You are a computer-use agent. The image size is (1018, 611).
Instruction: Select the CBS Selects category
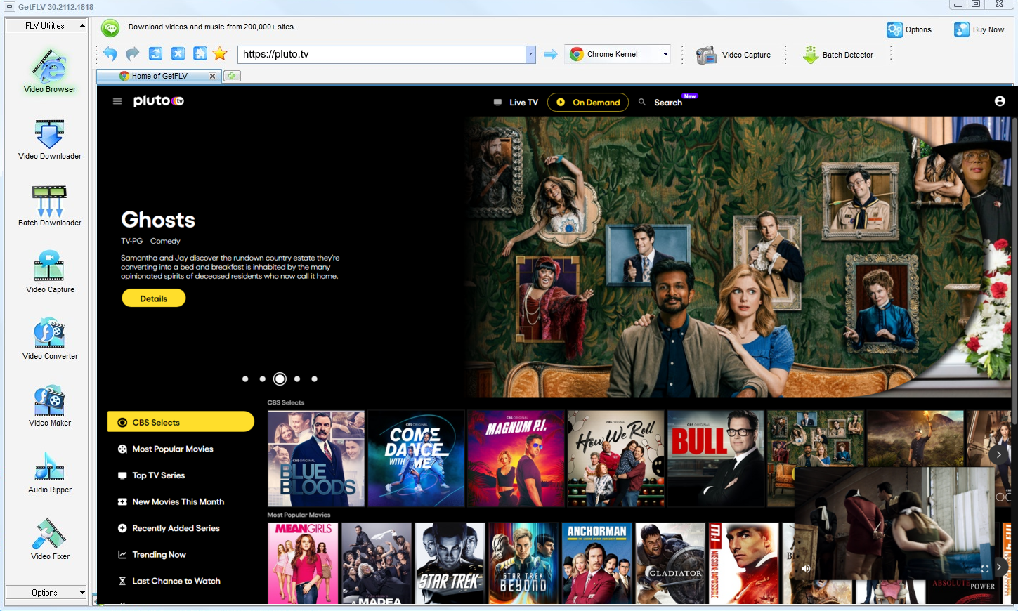point(181,421)
